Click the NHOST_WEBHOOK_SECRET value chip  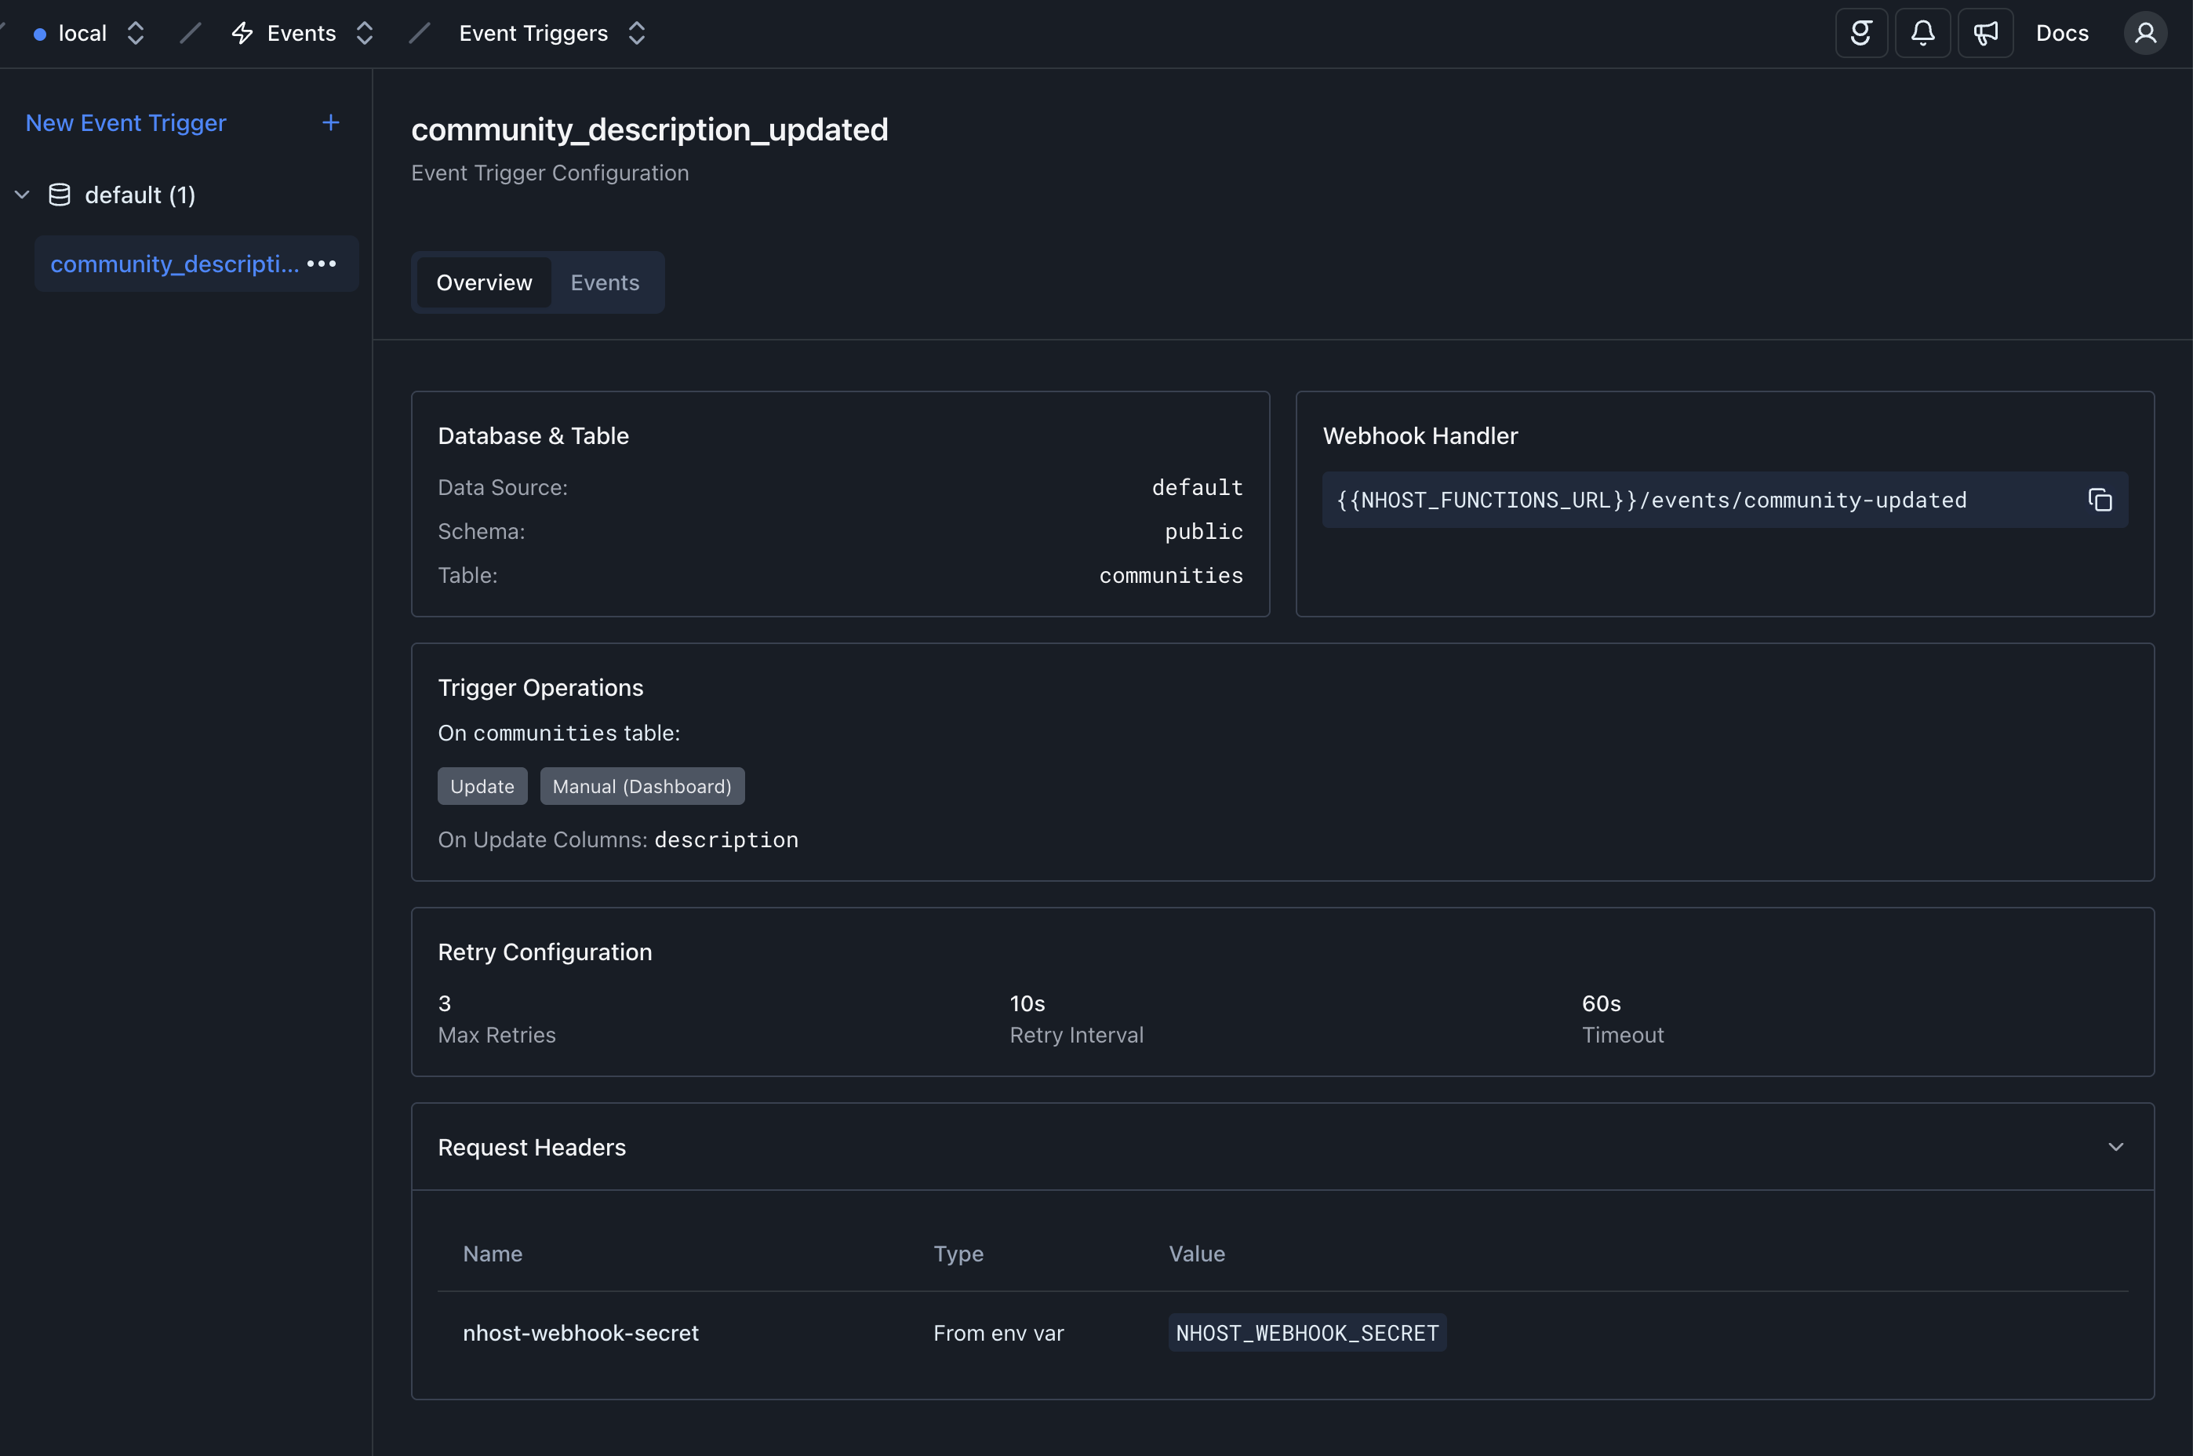1307,1333
